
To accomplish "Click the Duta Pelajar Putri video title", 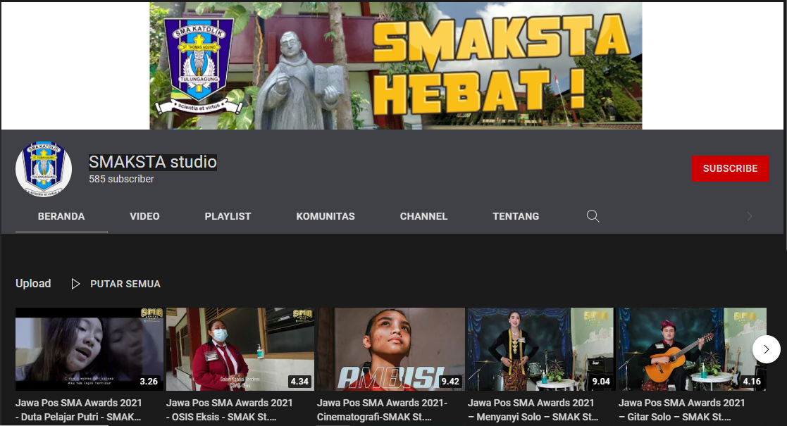I will (x=79, y=410).
